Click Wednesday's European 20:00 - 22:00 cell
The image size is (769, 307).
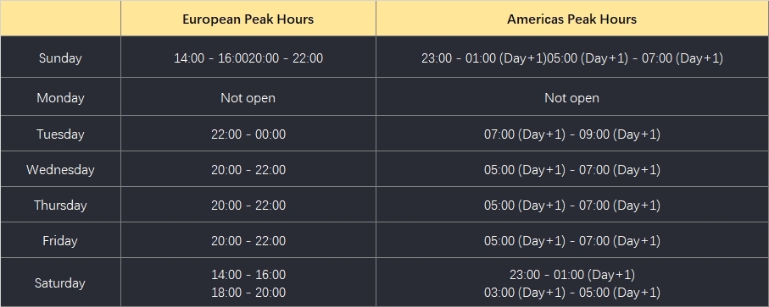pos(248,170)
